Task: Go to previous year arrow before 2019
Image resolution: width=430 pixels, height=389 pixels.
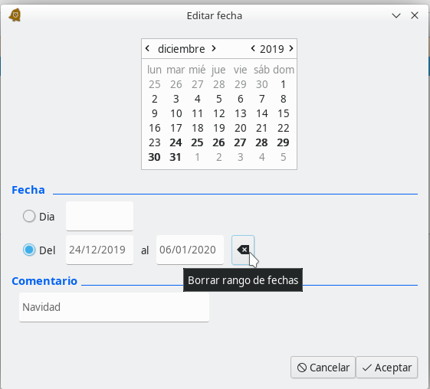Action: [253, 48]
